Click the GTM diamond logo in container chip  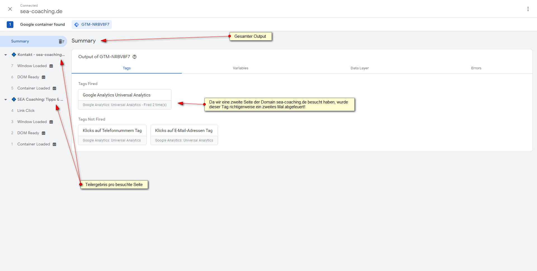76,25
